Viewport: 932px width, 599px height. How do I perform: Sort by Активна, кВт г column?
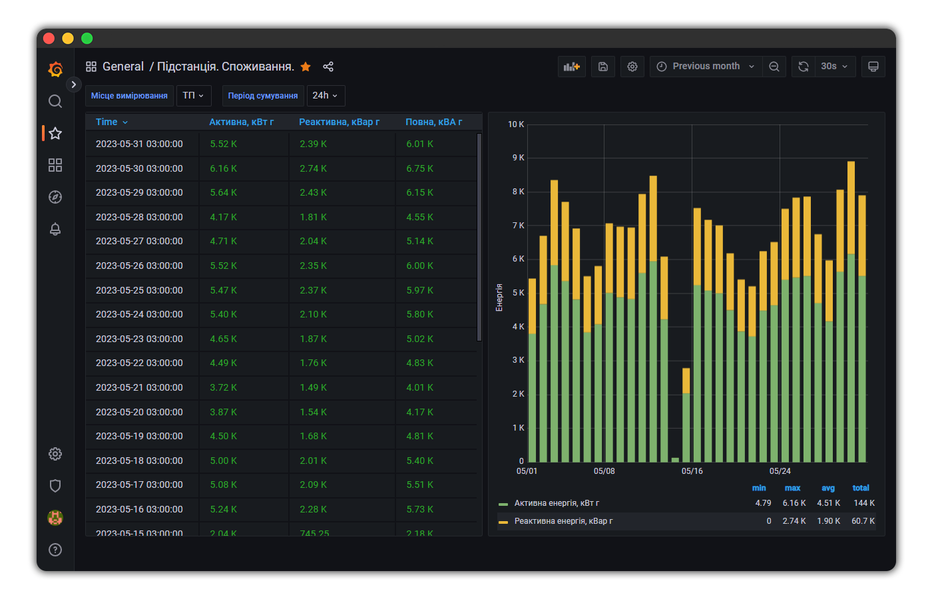[242, 122]
